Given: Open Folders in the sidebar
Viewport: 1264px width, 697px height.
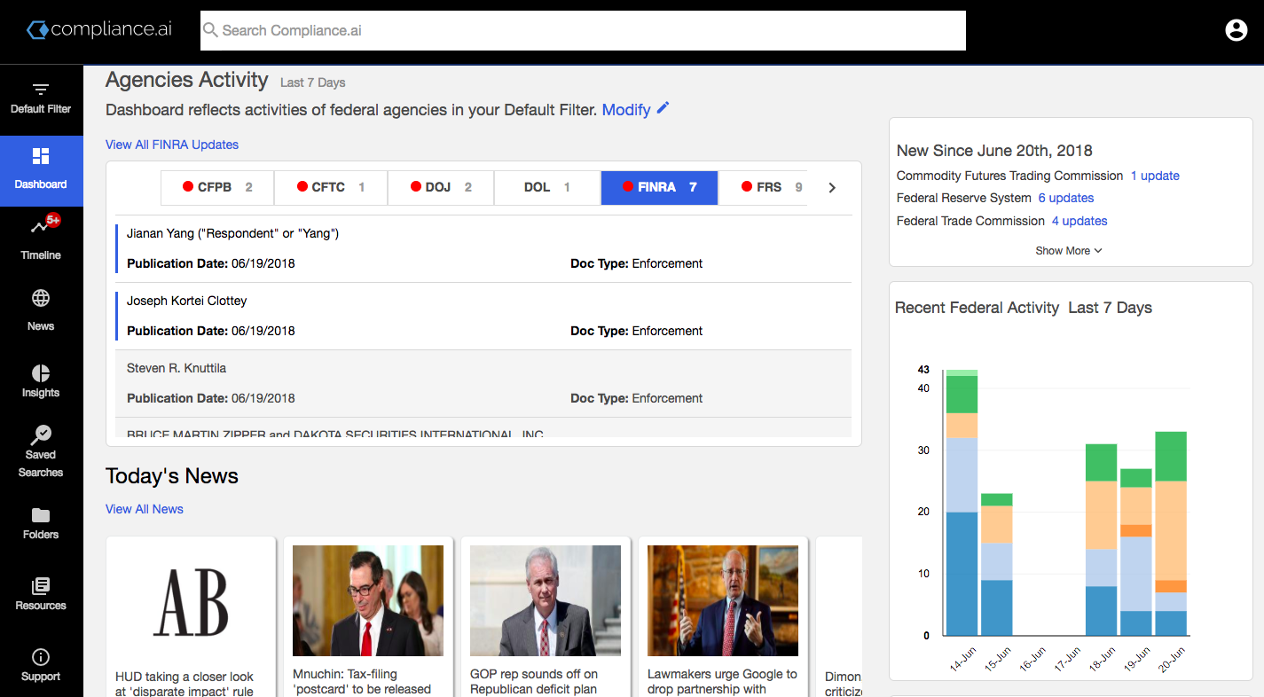Looking at the screenshot, I should 41,523.
